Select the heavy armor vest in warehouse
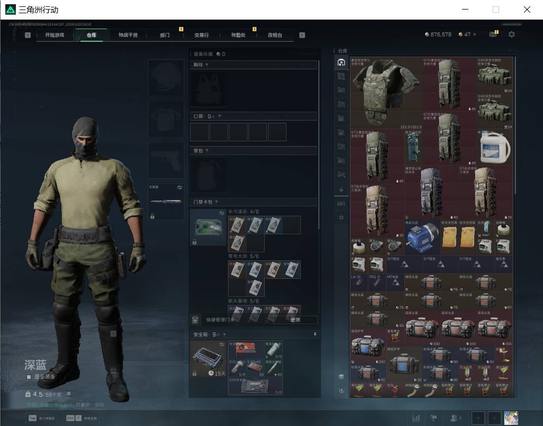 coord(386,93)
